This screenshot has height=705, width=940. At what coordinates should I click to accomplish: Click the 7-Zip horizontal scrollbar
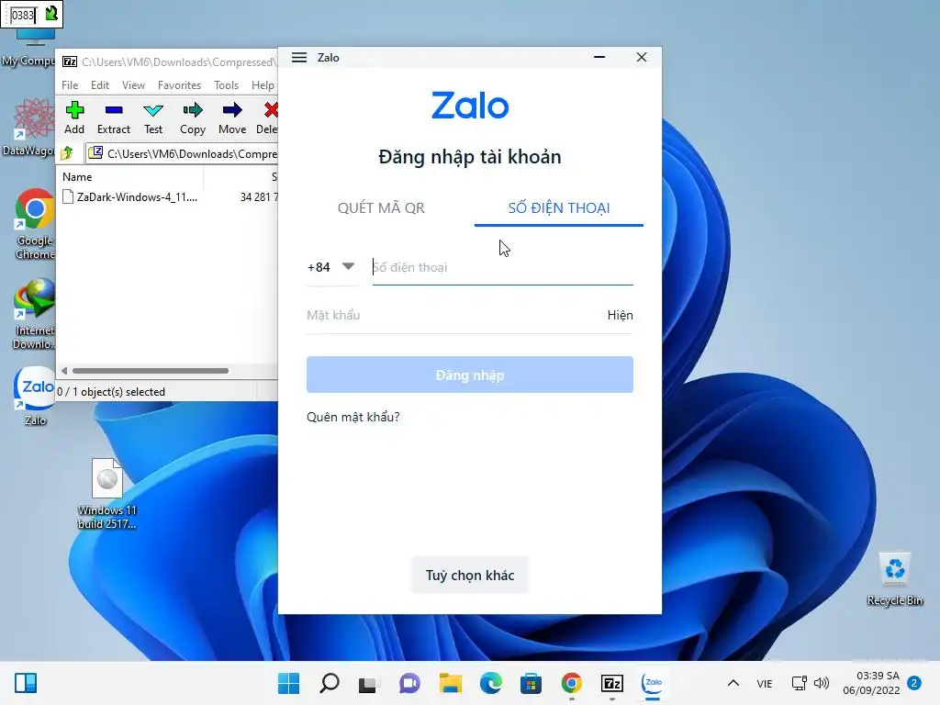click(150, 371)
